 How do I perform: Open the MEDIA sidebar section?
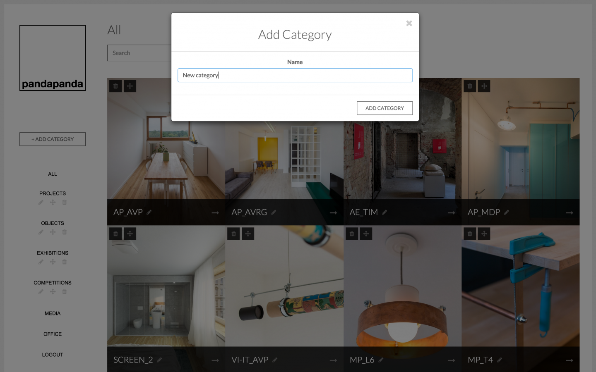53,313
